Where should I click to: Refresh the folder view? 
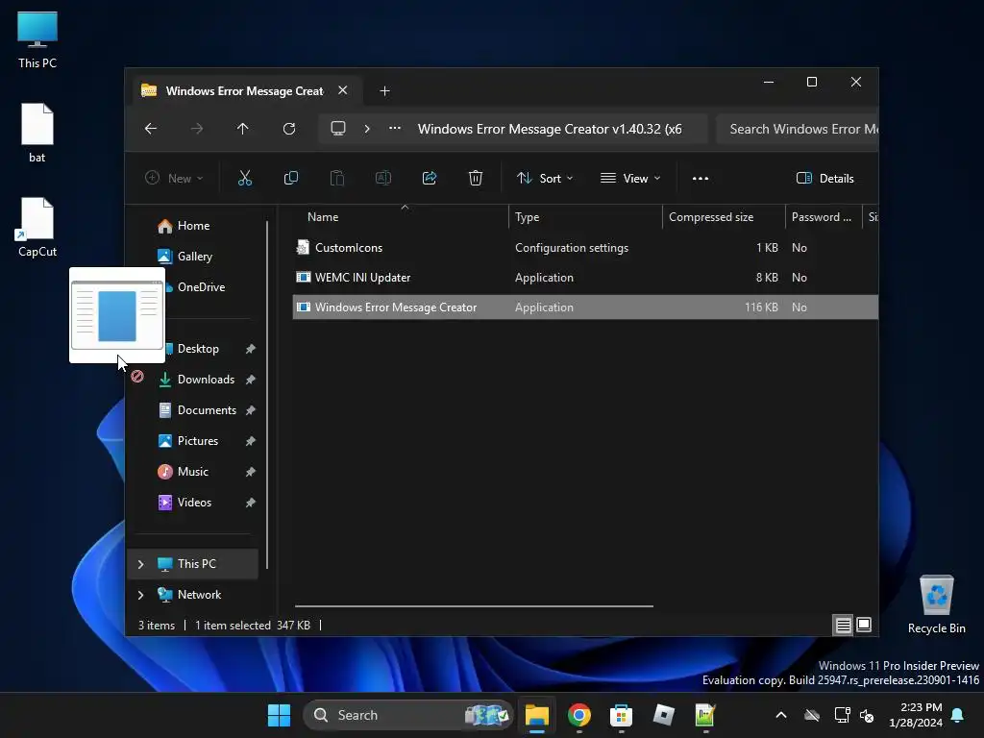tap(289, 129)
